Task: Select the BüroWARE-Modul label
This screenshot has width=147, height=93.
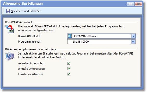Action: pyautogui.click(x=29, y=36)
